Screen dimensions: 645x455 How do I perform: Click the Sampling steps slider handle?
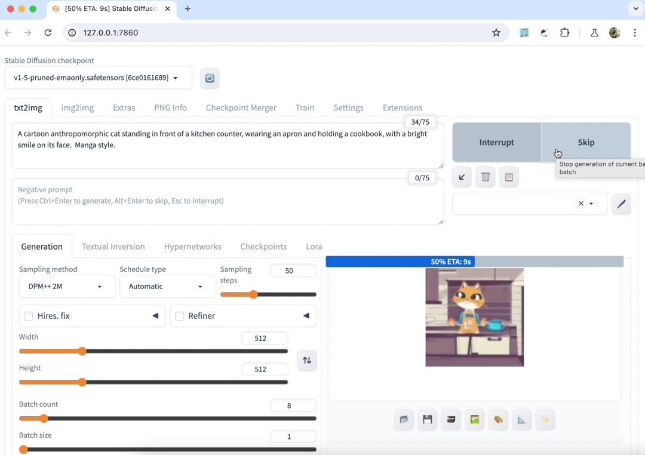pos(254,294)
